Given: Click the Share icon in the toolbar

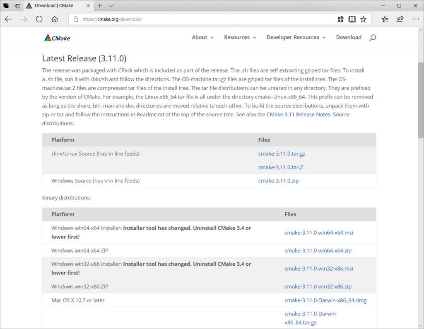Looking at the screenshot, I should [400, 19].
